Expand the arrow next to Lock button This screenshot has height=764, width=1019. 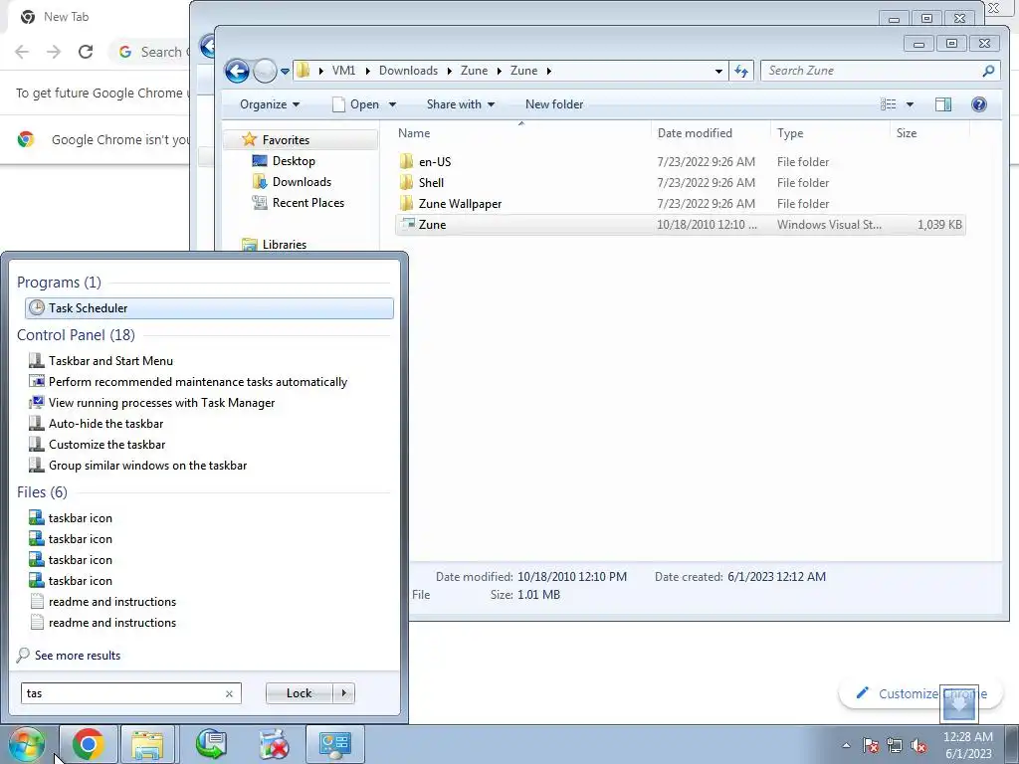343,693
